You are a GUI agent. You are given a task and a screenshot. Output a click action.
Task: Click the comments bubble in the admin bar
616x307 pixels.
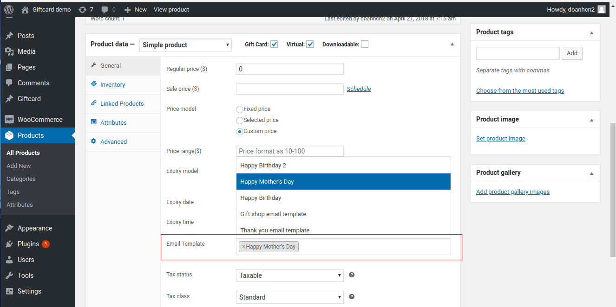(104, 9)
